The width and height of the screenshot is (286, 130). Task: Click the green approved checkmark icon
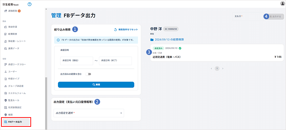coord(180,48)
